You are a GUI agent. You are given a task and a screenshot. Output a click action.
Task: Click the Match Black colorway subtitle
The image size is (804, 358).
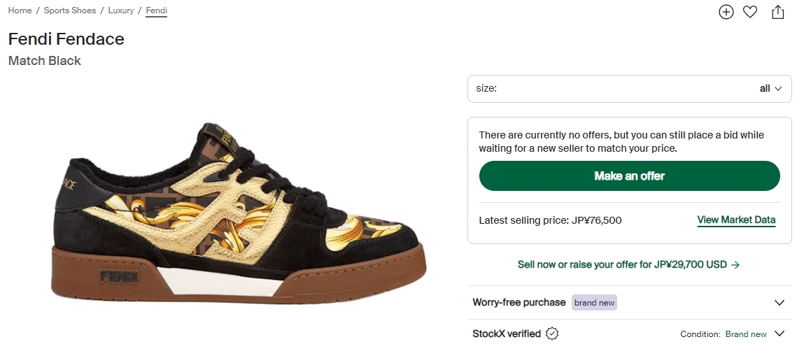point(45,61)
